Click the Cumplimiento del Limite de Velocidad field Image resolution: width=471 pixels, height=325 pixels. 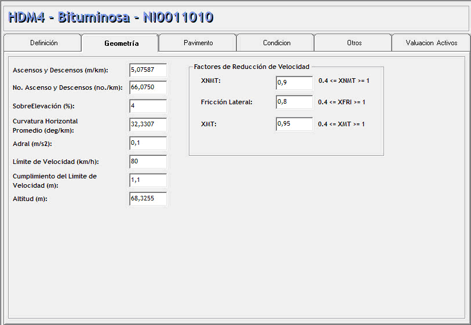(148, 180)
